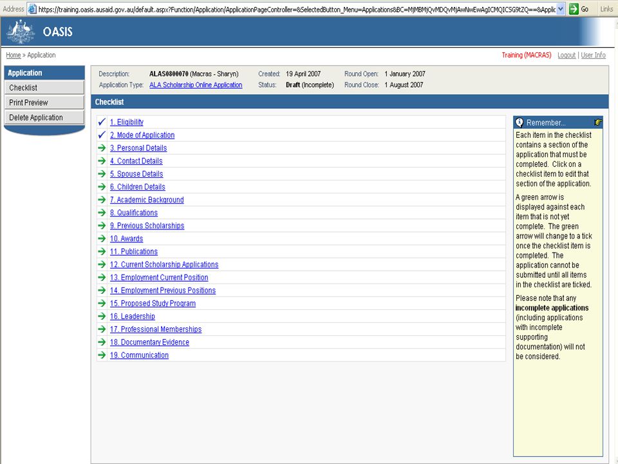Open the 18. Documentary Evidence section
618x464 pixels.
(x=149, y=342)
